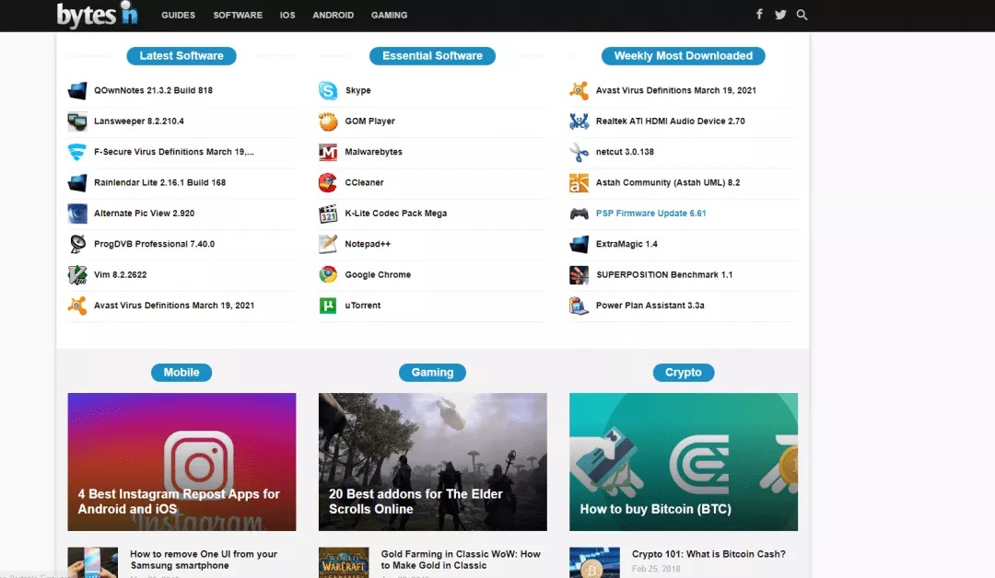Click the Astah Community icon
Screen dimensions: 995x578
(579, 182)
